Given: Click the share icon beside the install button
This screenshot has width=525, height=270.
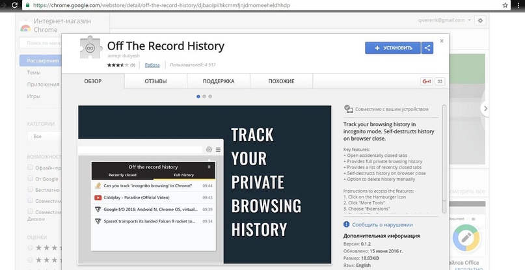Looking at the screenshot, I should [x=427, y=47].
